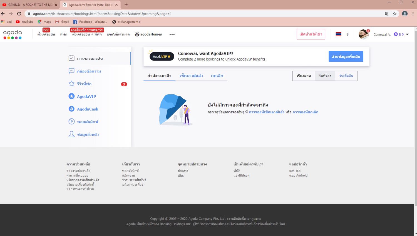Switch to the GAVIN.D YouTube browser tab
417x236 pixels.
coord(29,5)
